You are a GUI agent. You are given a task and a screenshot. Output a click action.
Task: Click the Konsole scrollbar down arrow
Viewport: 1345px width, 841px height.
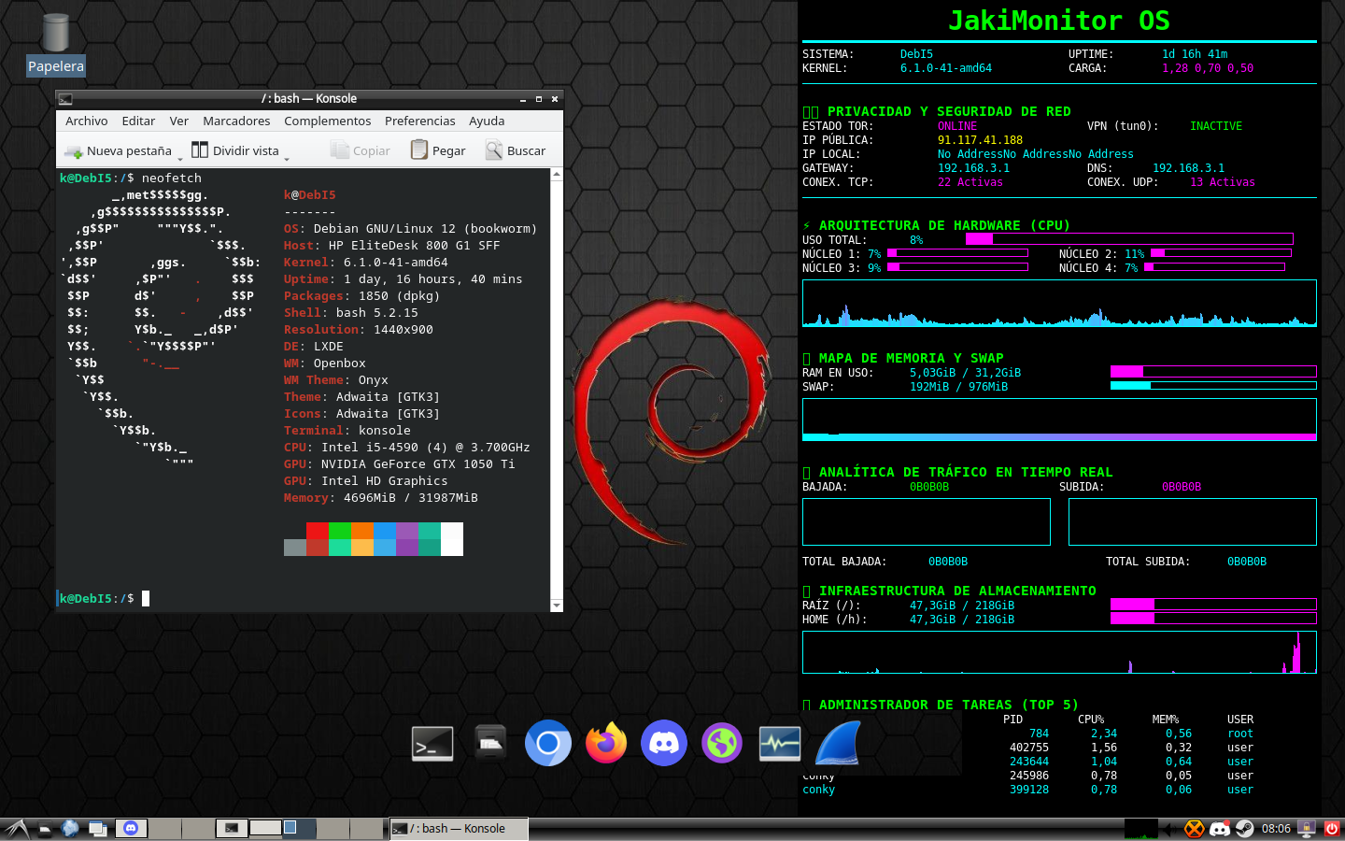coord(557,606)
